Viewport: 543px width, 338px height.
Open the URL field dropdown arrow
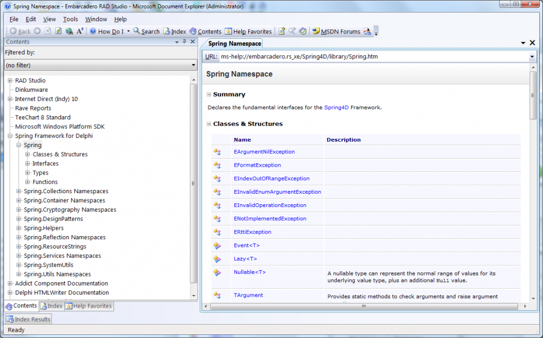click(531, 56)
